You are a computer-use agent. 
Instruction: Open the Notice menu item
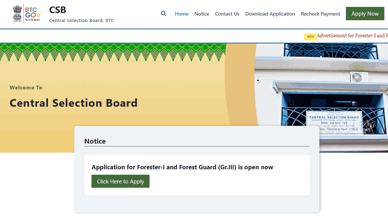[201, 14]
